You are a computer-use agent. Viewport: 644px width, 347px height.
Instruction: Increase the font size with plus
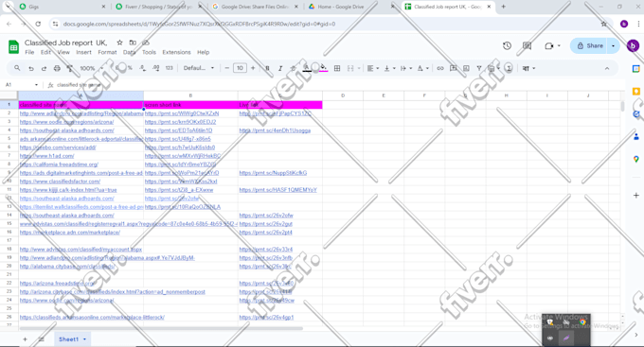point(253,68)
